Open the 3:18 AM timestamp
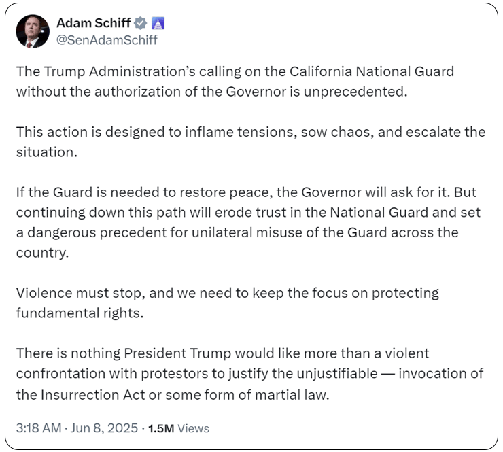Image resolution: width=503 pixels, height=452 pixels. 39,428
